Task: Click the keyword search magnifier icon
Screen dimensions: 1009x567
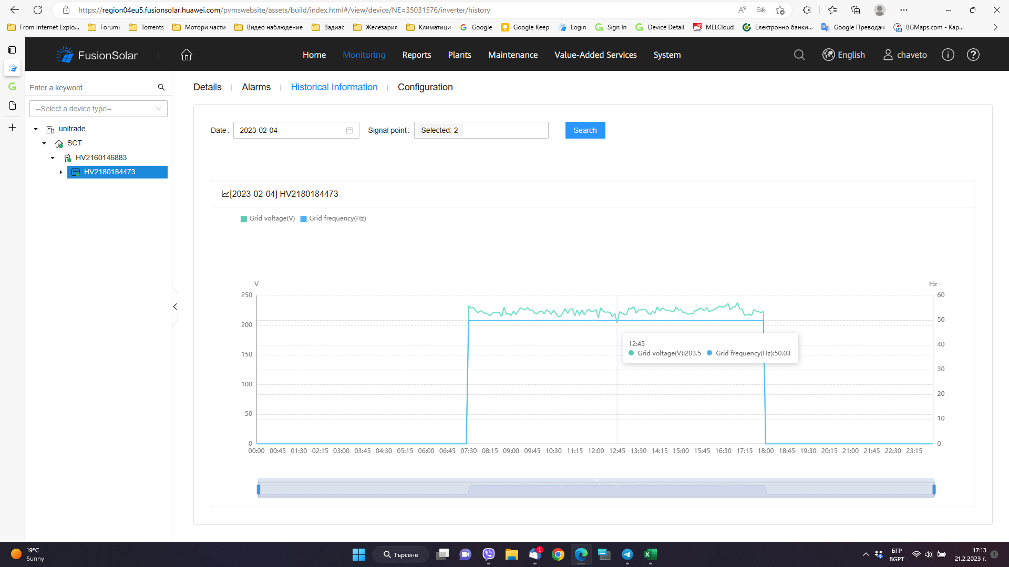Action: 161,87
